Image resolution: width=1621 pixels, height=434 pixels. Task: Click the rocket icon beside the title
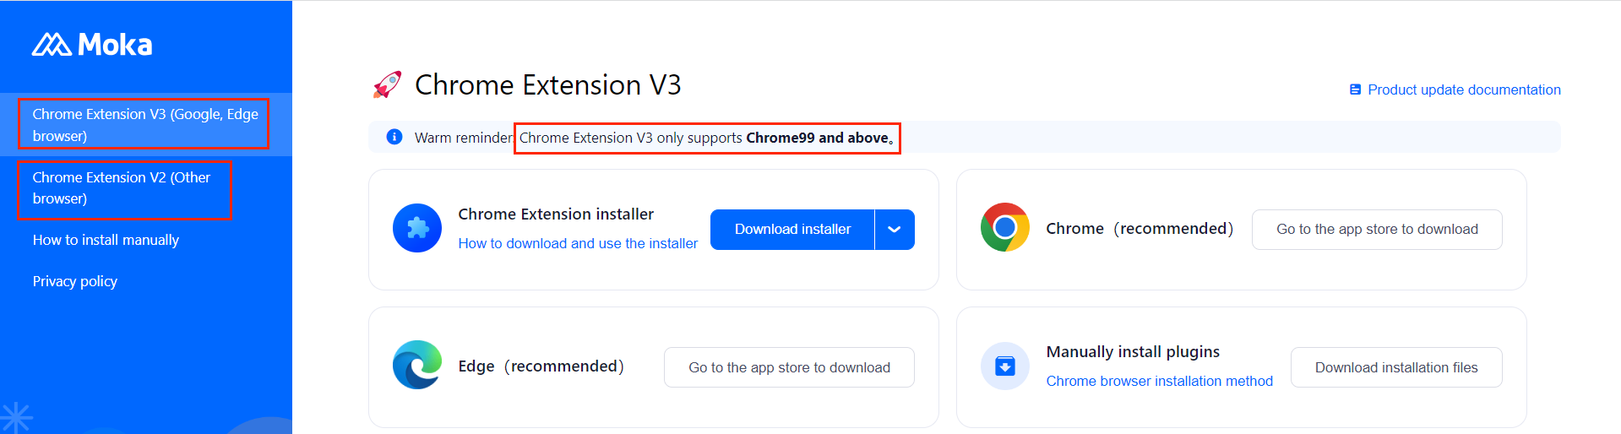tap(387, 85)
